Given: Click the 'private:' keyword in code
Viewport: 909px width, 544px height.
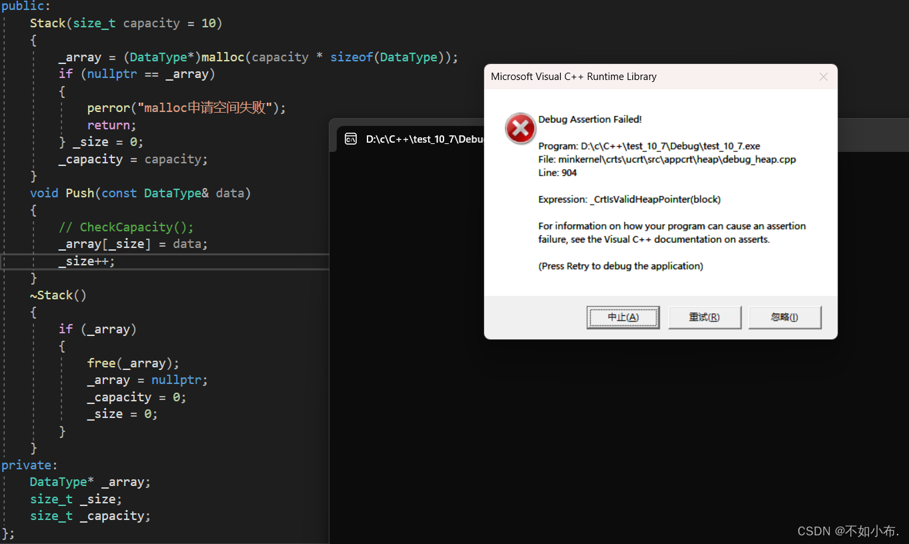Looking at the screenshot, I should click(29, 465).
